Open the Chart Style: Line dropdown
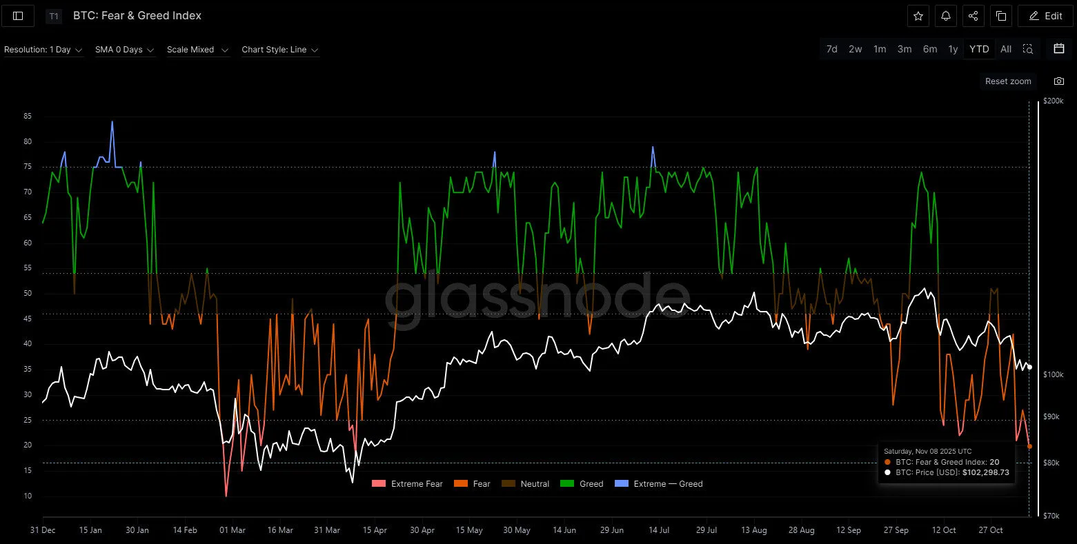 click(x=279, y=50)
